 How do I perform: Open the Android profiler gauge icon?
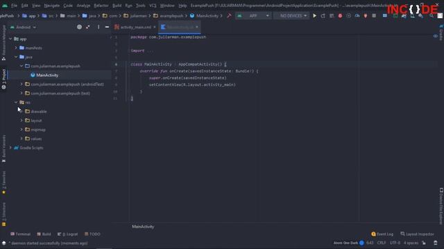(357, 16)
